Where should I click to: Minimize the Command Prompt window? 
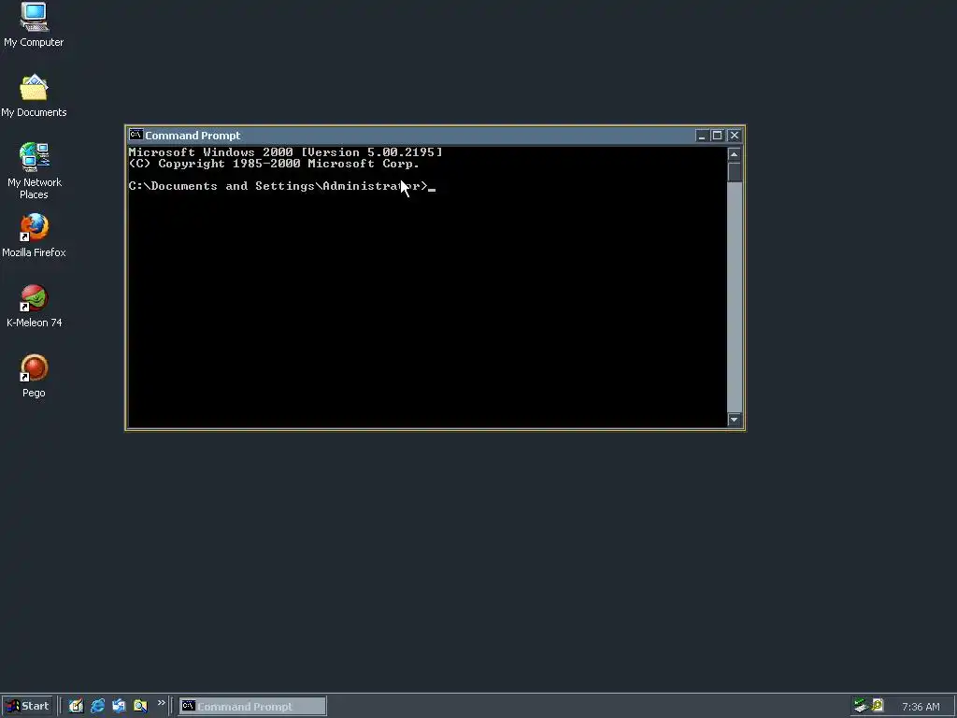tap(702, 136)
